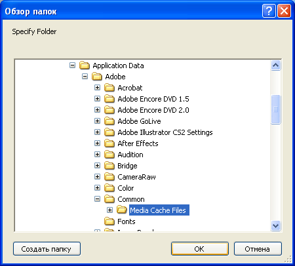Select the Adobe GoLive label
The width and height of the screenshot is (295, 266).
[139, 121]
